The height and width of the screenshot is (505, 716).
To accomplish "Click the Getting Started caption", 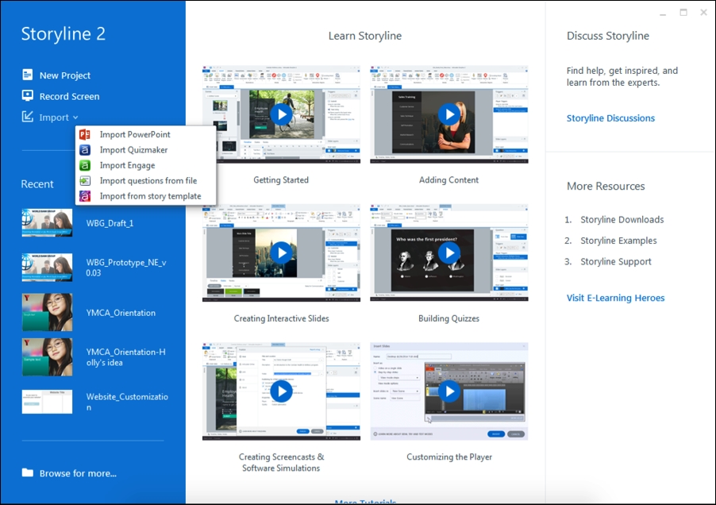I will point(281,180).
